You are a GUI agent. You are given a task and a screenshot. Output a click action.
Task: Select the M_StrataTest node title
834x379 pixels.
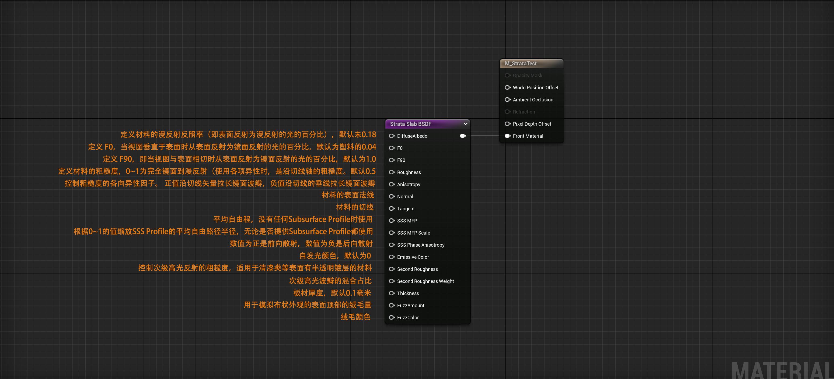tap(521, 63)
